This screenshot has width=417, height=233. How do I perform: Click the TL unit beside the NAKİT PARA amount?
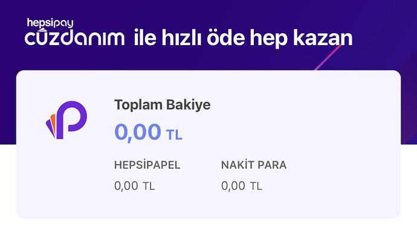tap(256, 187)
